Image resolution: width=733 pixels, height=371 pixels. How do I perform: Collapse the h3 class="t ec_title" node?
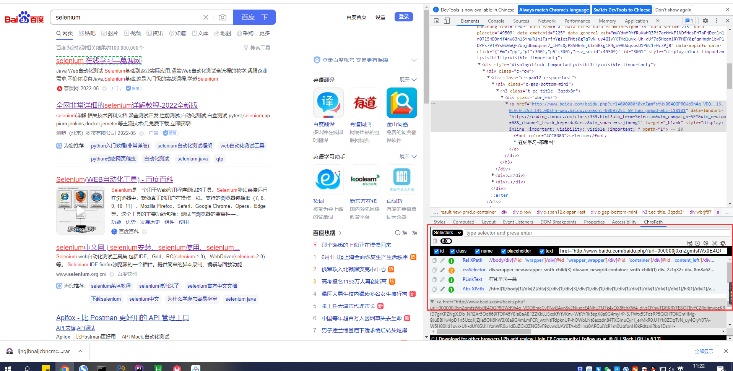[497, 91]
